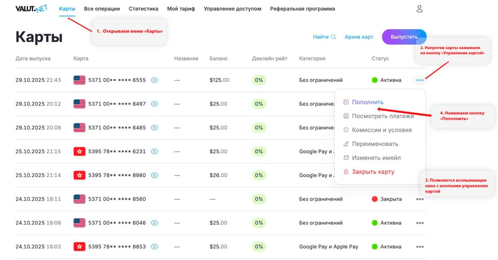498x260 pixels.
Task: Open Управление доступом tab
Action: [233, 9]
